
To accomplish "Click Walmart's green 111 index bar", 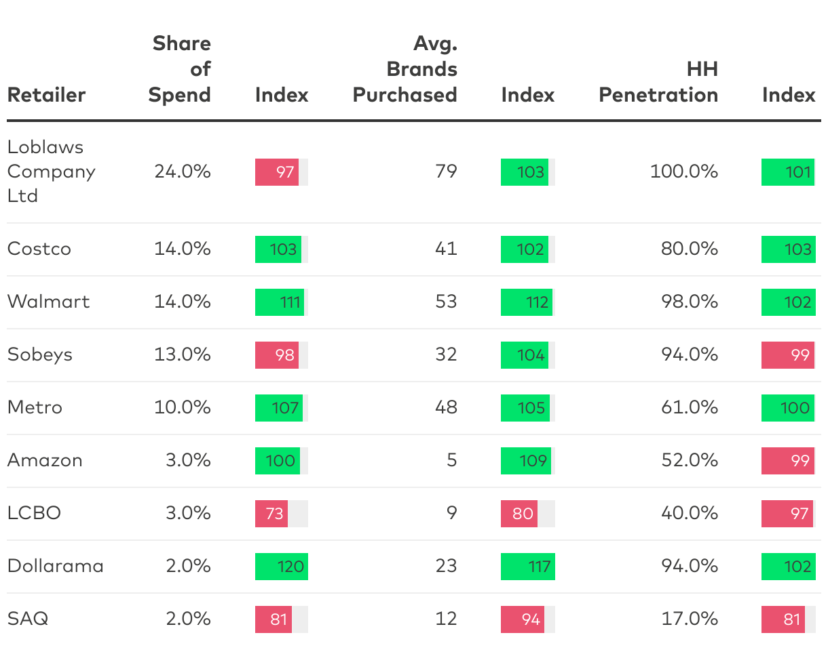I will pyautogui.click(x=280, y=302).
